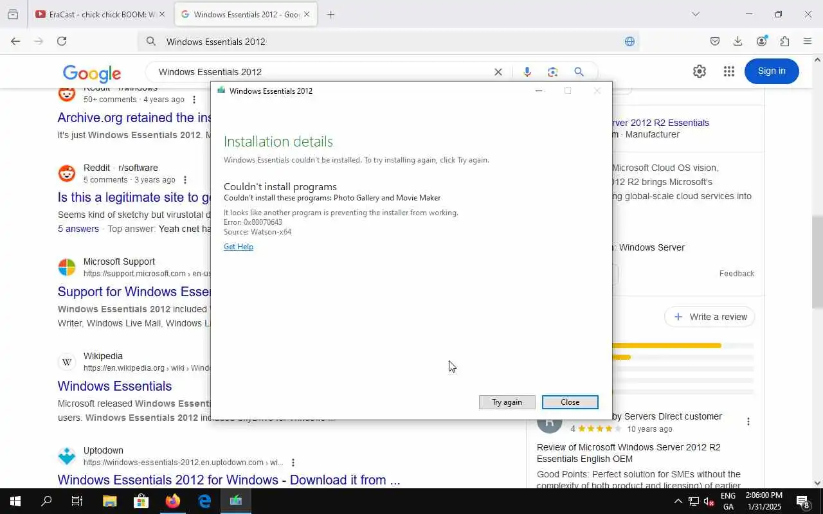Image resolution: width=823 pixels, height=514 pixels.
Task: Open the clock showing 2:06:00 PM
Action: [764, 501]
